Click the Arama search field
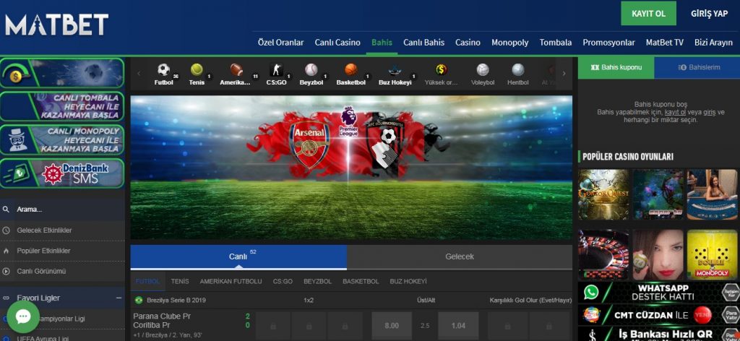740x341 pixels. (62, 209)
